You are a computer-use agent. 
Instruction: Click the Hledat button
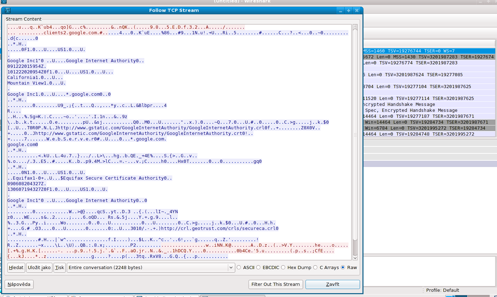coord(16,268)
